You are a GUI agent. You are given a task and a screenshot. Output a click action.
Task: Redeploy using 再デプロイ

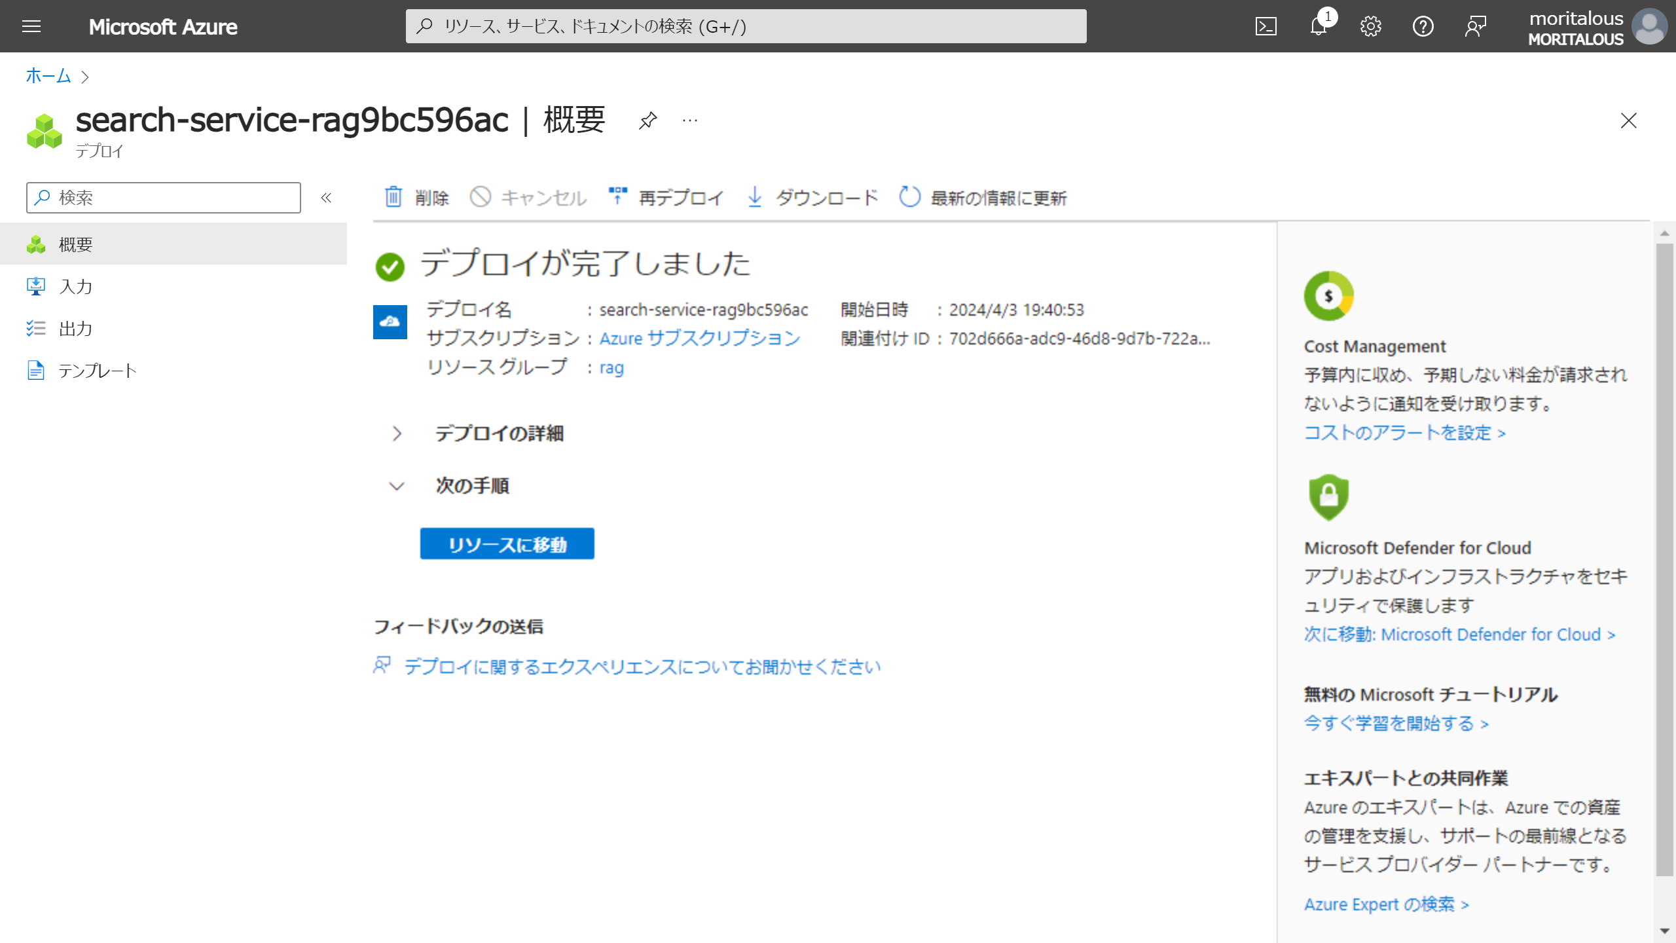coord(665,198)
